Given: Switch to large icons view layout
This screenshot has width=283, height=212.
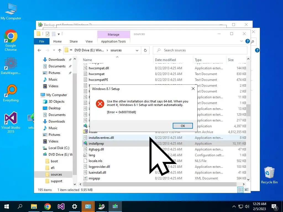Looking at the screenshot, I should 247,190.
